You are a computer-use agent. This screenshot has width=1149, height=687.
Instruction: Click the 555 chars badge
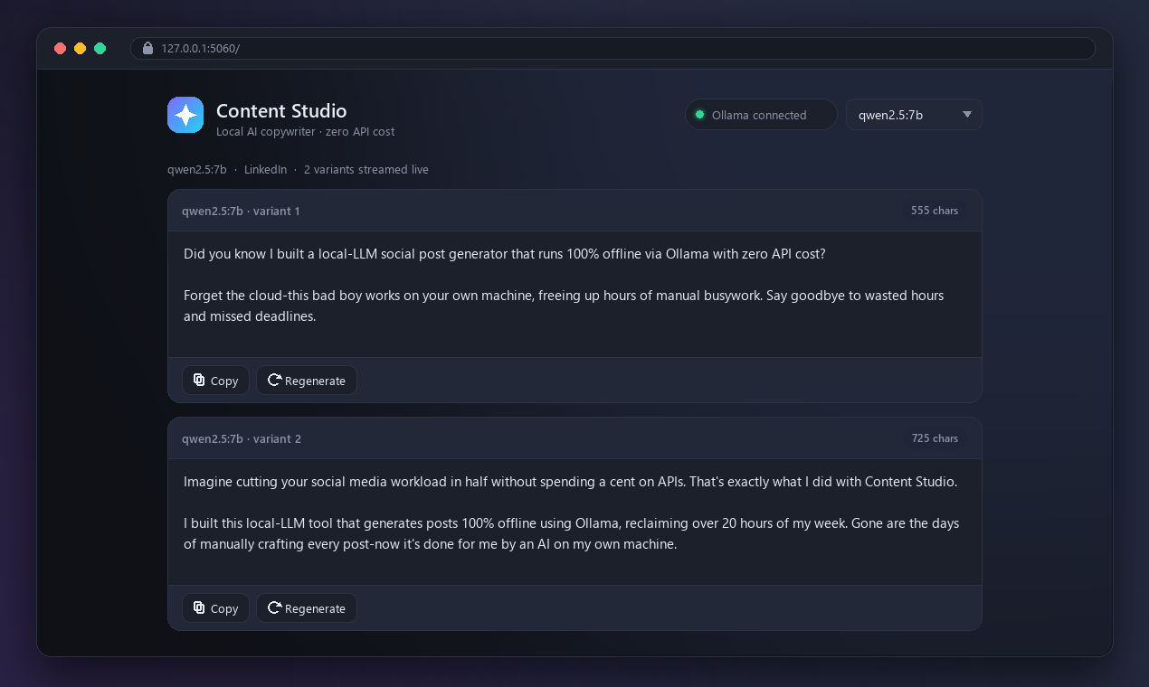935,211
